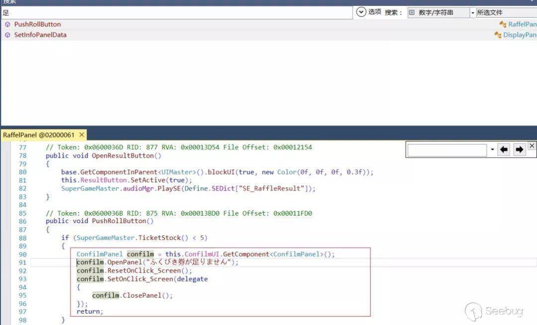Click the class icon next to DisplayPan result
This screenshot has width=537, height=325.
tap(498, 35)
